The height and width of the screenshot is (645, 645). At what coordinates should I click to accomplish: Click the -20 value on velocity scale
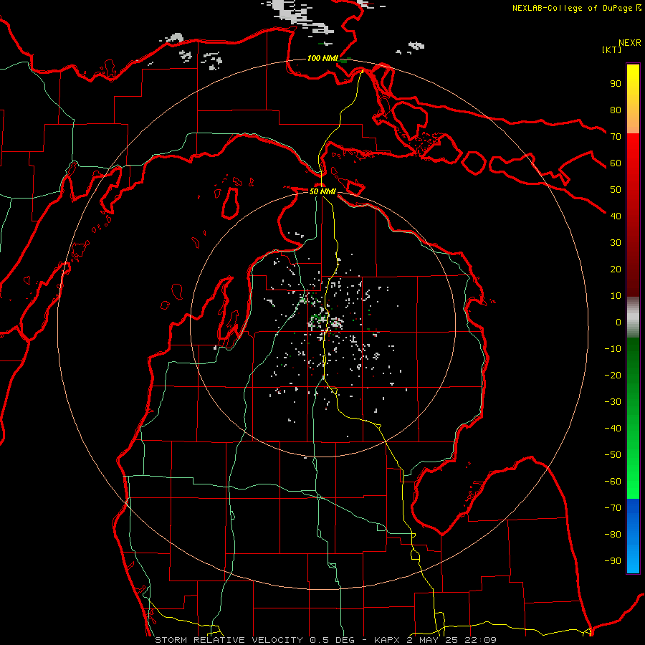[613, 375]
